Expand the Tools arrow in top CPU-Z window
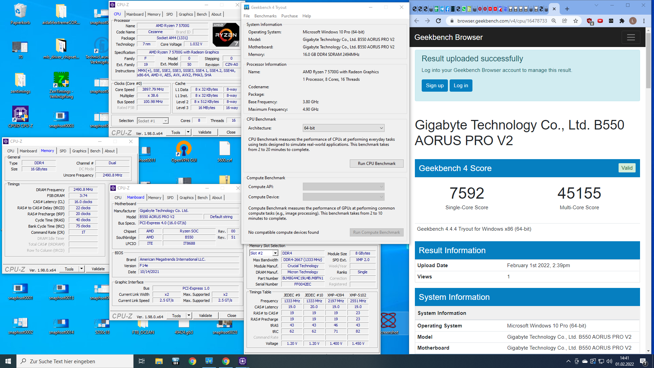 pyautogui.click(x=188, y=132)
